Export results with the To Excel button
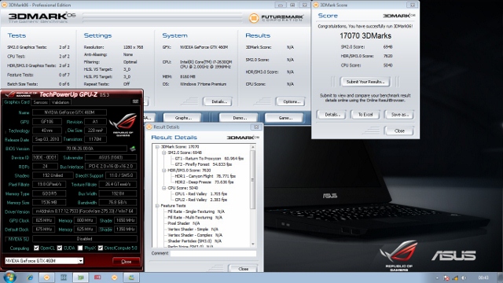 (x=365, y=115)
